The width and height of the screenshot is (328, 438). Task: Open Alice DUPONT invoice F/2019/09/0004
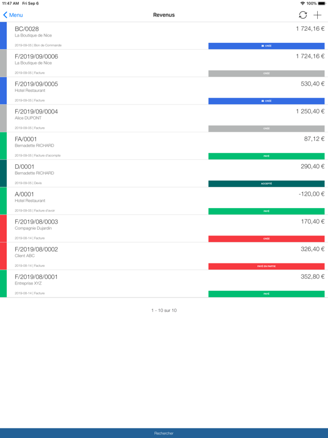(164, 119)
